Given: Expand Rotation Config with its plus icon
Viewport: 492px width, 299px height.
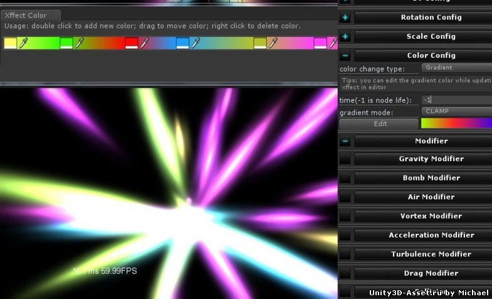Looking at the screenshot, I should (x=345, y=18).
